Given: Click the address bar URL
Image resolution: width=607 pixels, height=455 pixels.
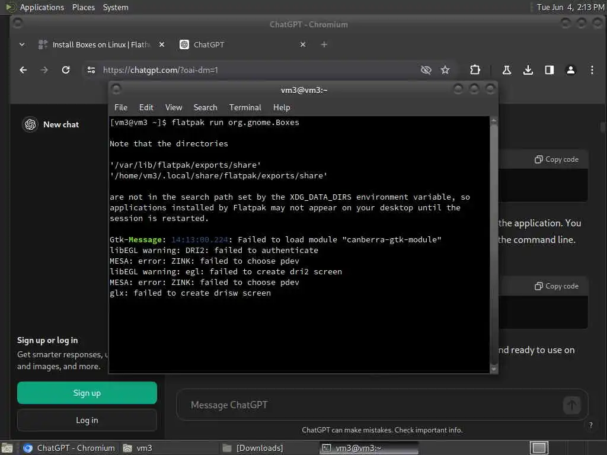Looking at the screenshot, I should point(160,70).
